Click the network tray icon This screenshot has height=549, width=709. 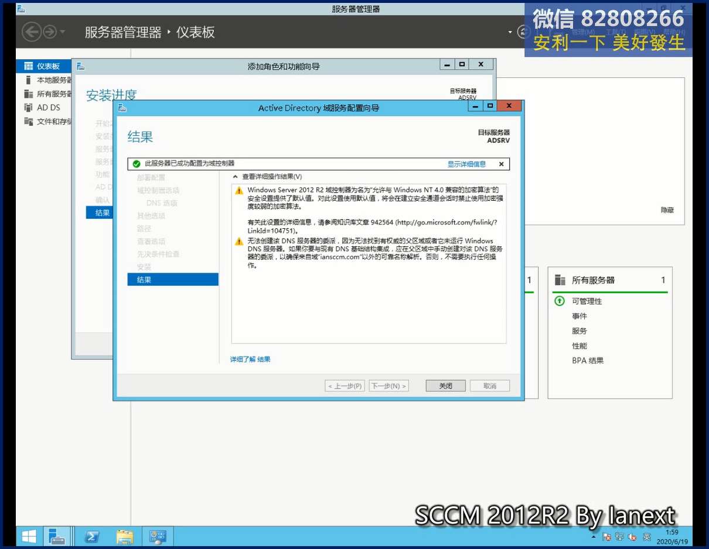pyautogui.click(x=619, y=537)
